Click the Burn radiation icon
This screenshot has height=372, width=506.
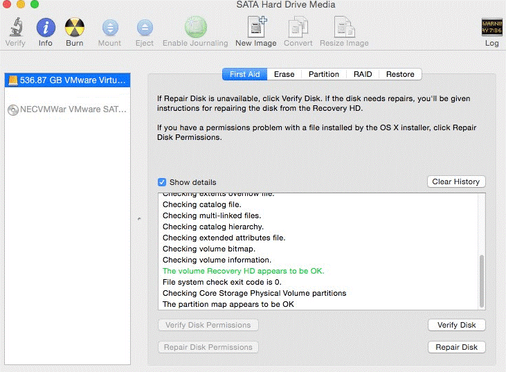click(75, 27)
